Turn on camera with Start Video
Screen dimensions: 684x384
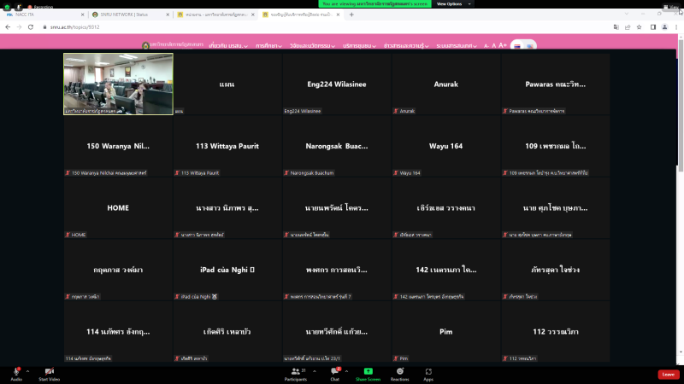[49, 372]
